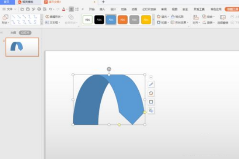Open the 幻灯片放映 Slide Show tab
The height and width of the screenshot is (159, 239).
click(149, 9)
